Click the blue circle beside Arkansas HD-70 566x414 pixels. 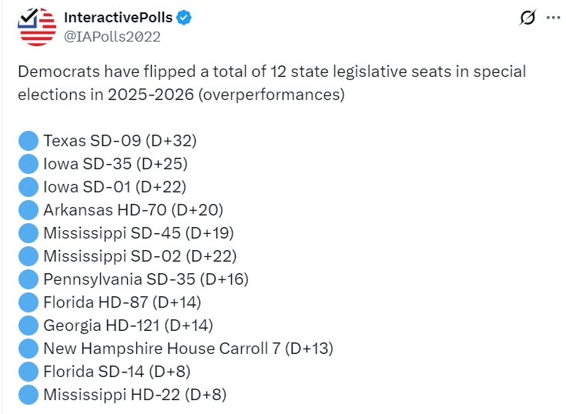pyautogui.click(x=28, y=210)
